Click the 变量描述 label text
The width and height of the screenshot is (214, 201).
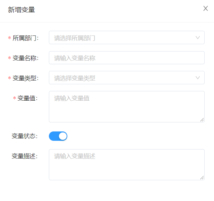coord(24,156)
